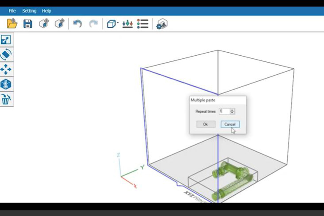Open the Help menu
Screen dimensions: 324x216
point(47,11)
